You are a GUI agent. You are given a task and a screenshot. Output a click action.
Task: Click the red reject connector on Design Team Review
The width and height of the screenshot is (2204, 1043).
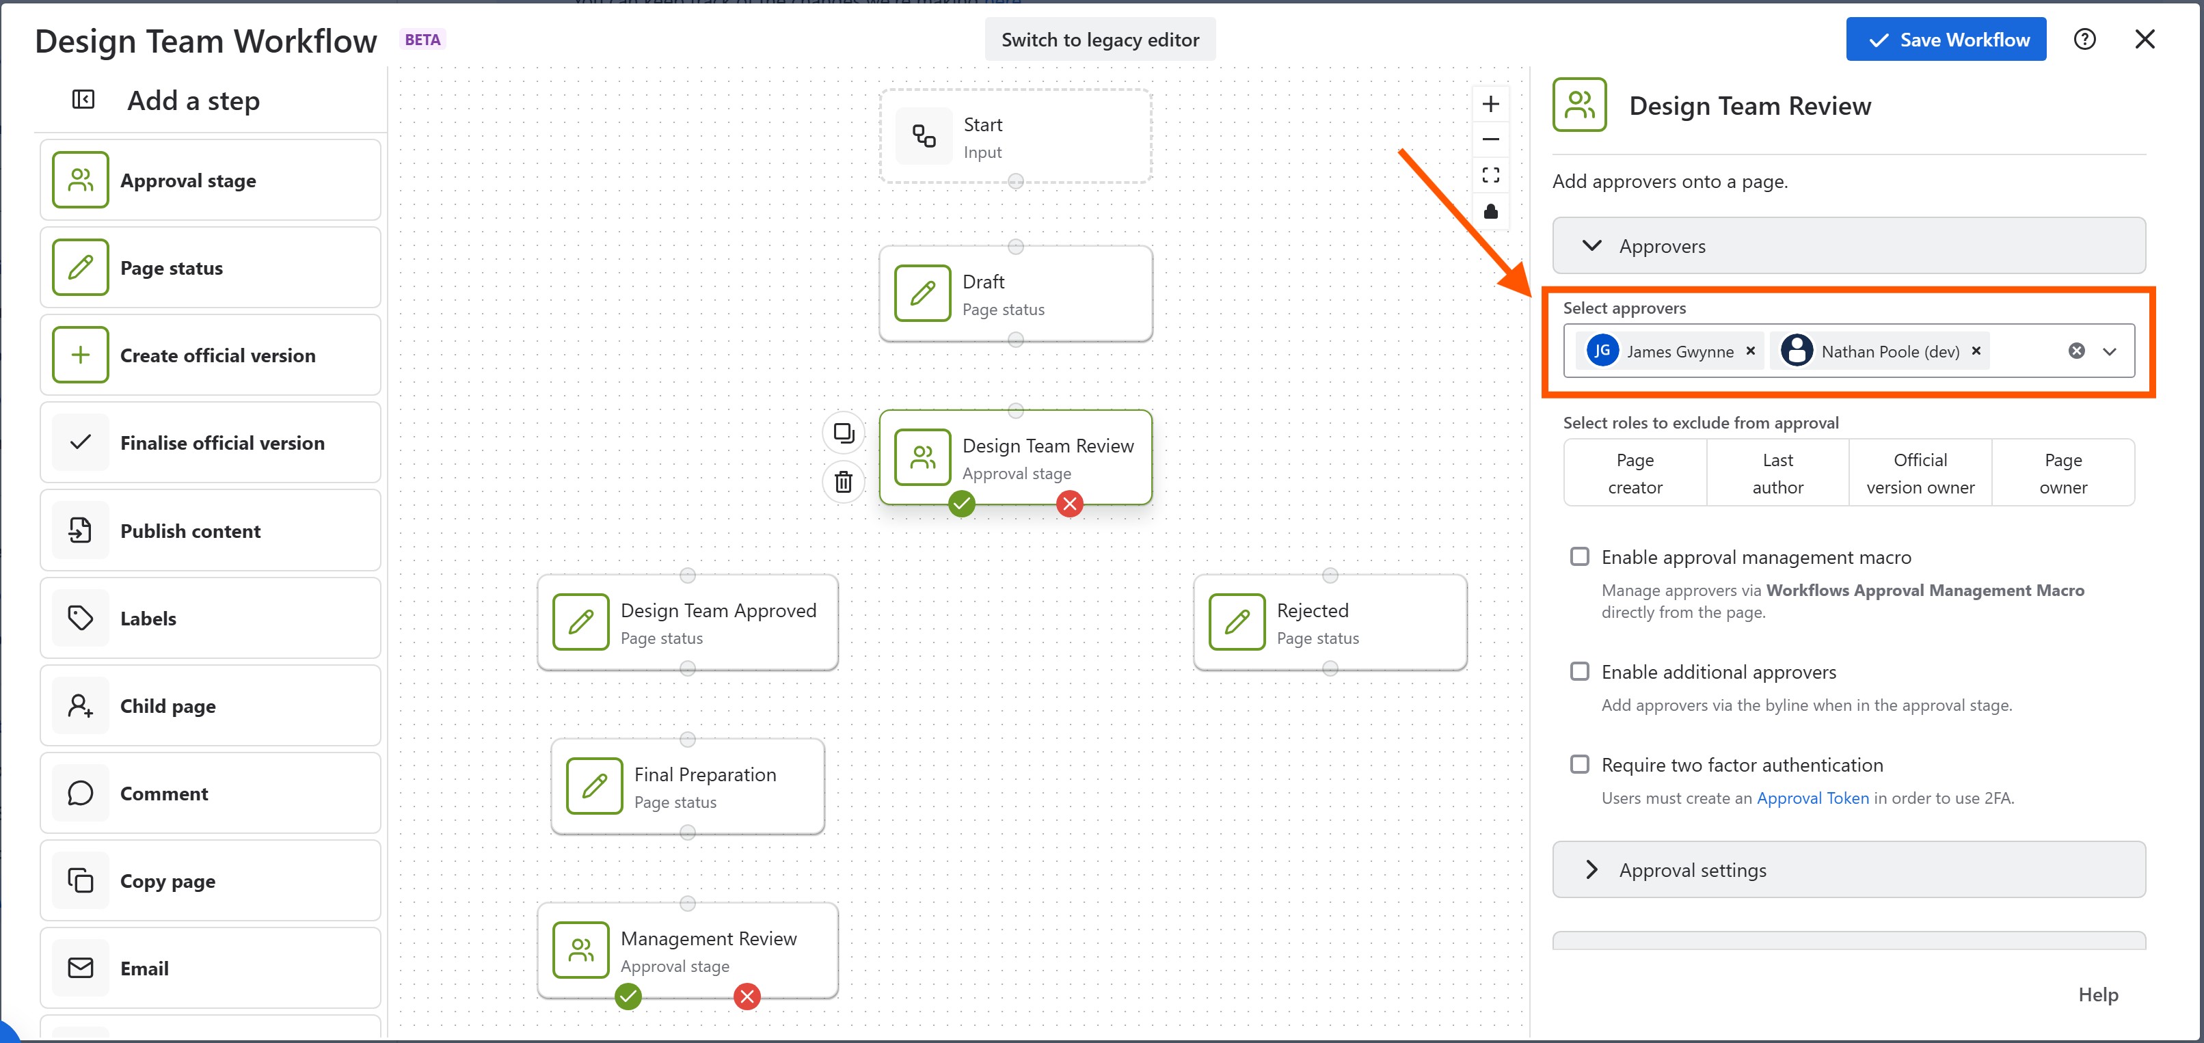pos(1069,504)
